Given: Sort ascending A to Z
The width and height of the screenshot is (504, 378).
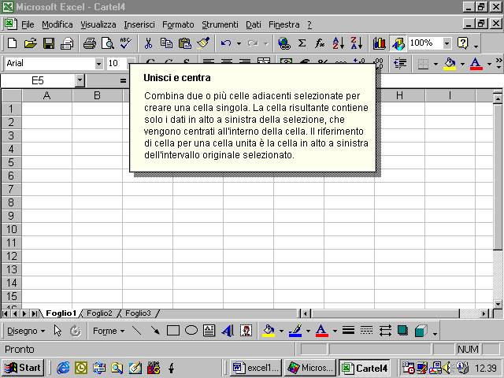Looking at the screenshot, I should click(x=338, y=43).
